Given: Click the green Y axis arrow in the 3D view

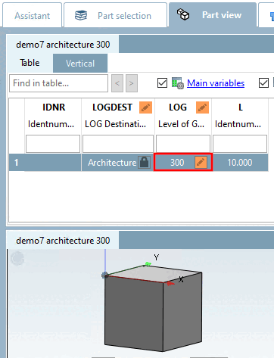Looking at the screenshot, I should coord(148,264).
